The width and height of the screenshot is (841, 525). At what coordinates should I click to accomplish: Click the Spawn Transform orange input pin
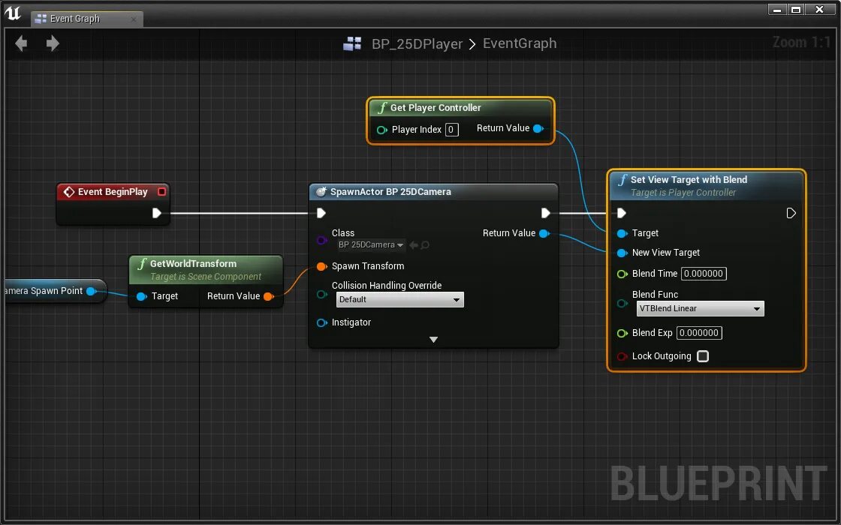[x=322, y=266]
